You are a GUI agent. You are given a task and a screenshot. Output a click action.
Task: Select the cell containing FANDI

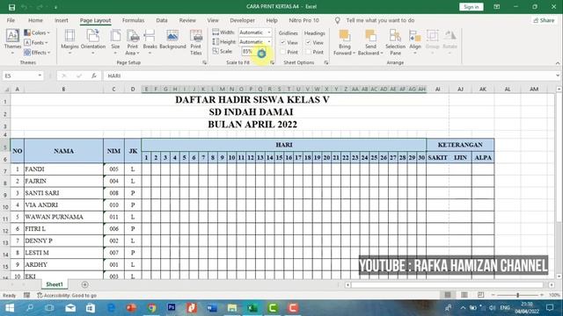coord(63,169)
